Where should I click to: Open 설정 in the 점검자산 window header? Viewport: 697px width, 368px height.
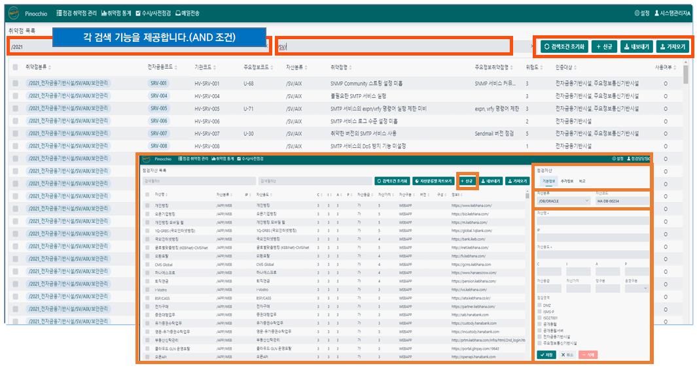click(617, 158)
